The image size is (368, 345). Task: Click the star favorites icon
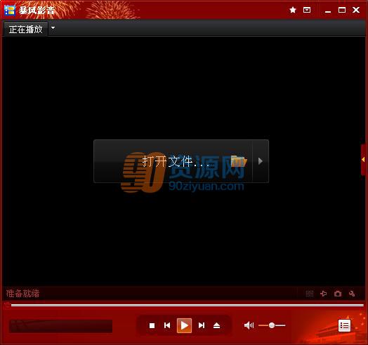(x=293, y=10)
